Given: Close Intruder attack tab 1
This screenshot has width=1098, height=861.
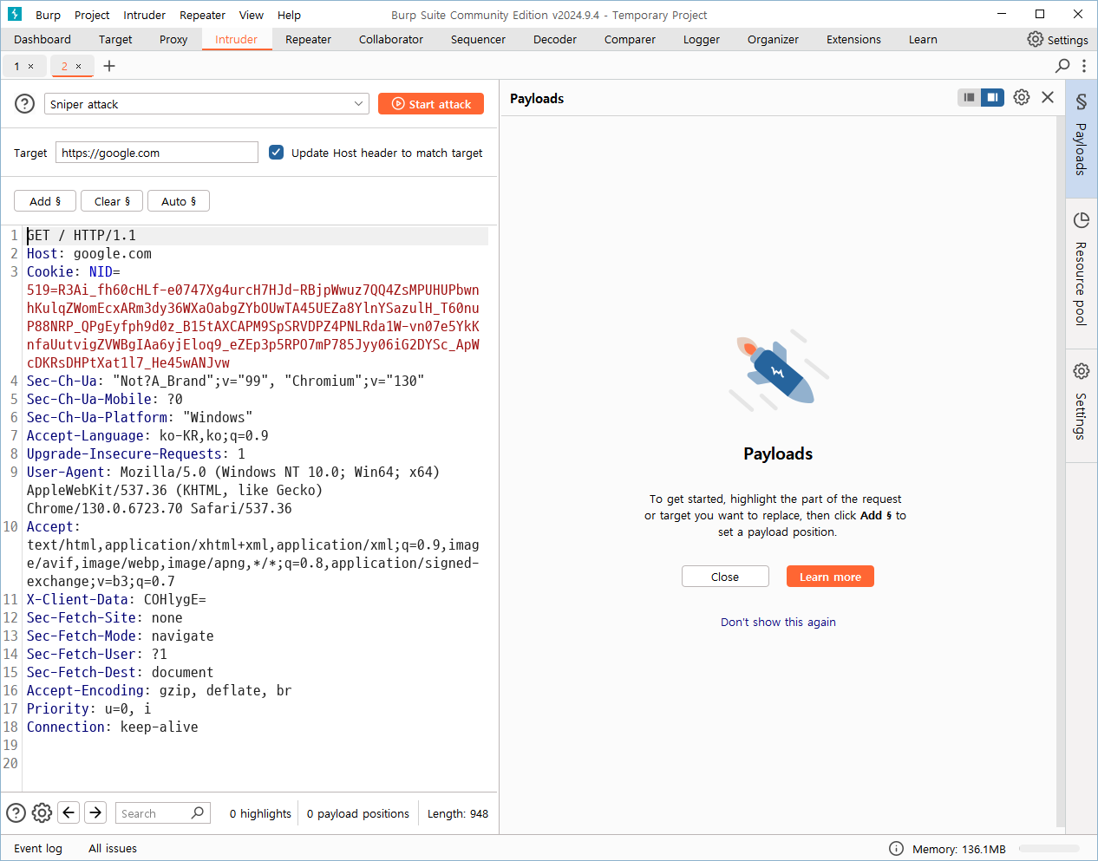Looking at the screenshot, I should click(31, 66).
